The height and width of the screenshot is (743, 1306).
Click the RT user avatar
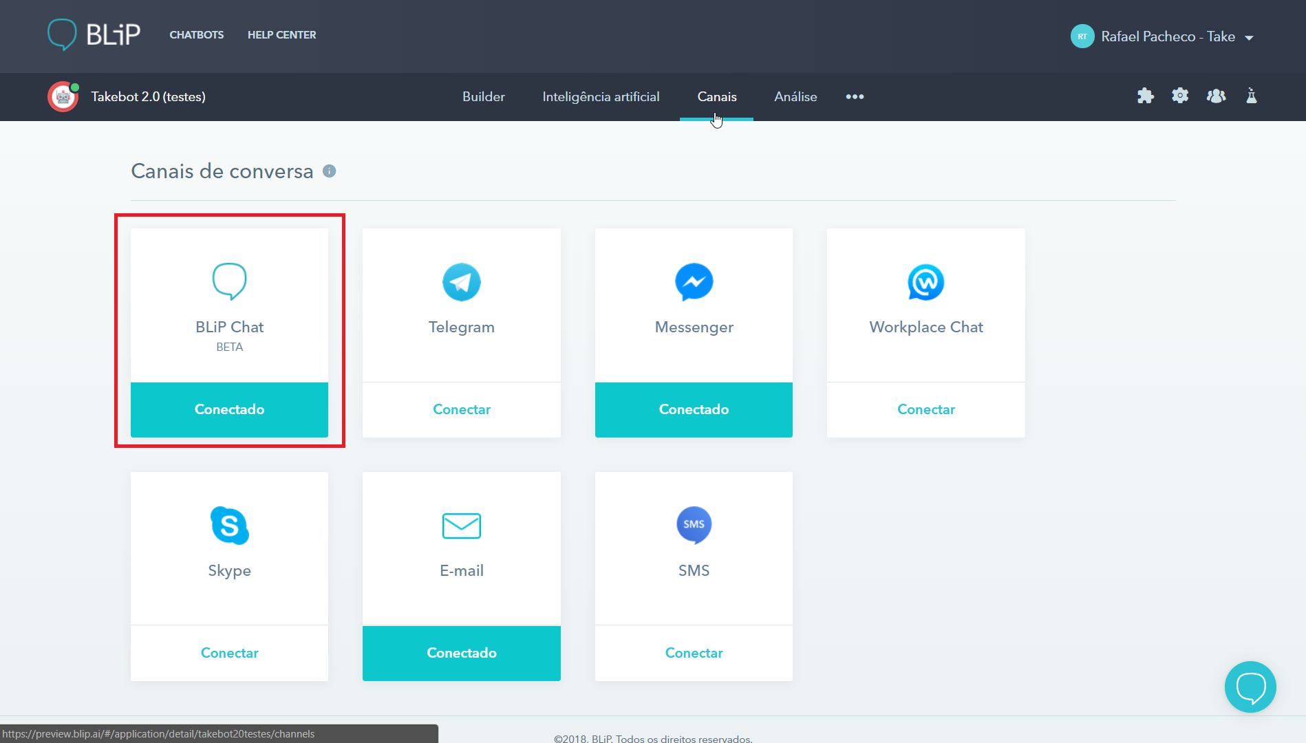(x=1082, y=36)
